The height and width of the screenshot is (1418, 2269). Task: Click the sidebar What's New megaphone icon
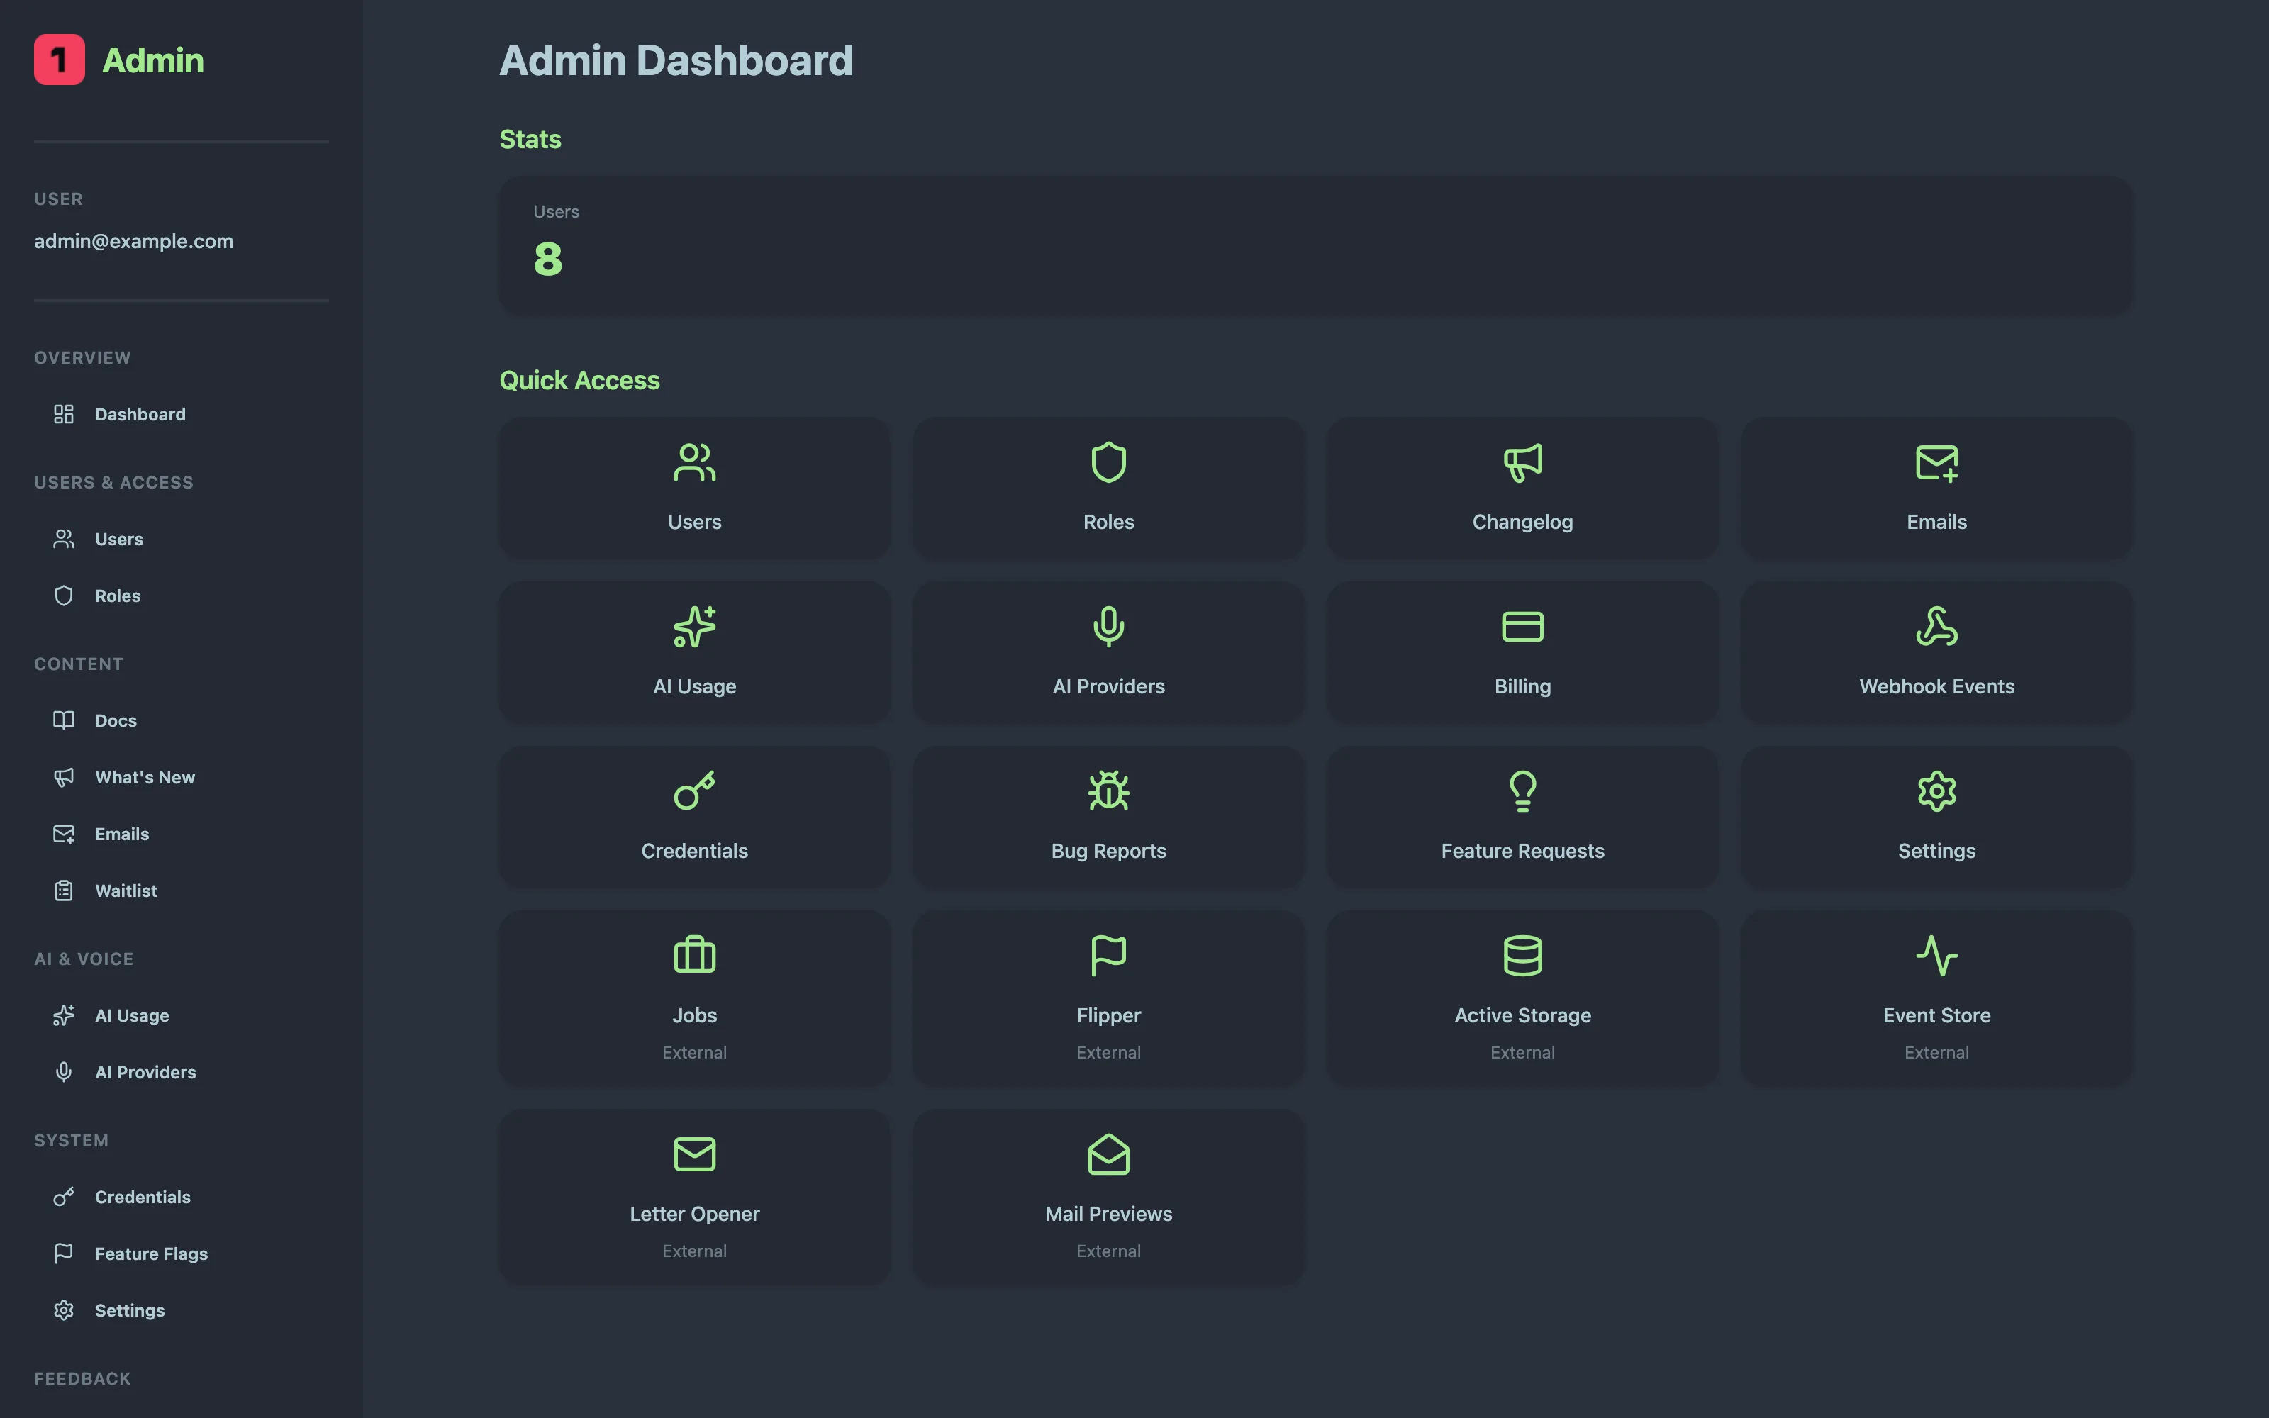click(64, 778)
